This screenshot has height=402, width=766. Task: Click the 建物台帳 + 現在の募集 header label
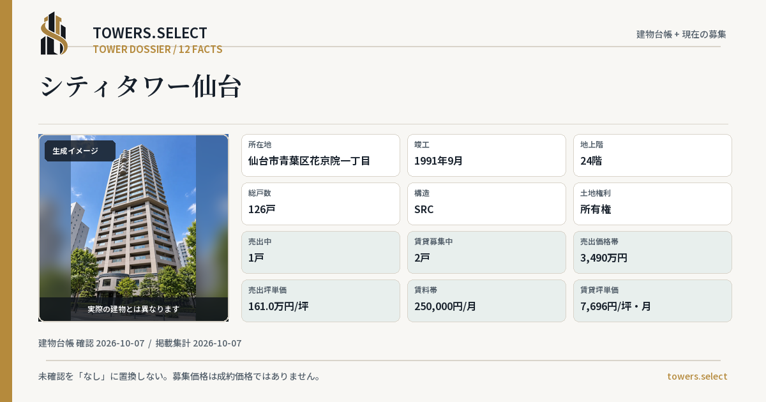681,34
